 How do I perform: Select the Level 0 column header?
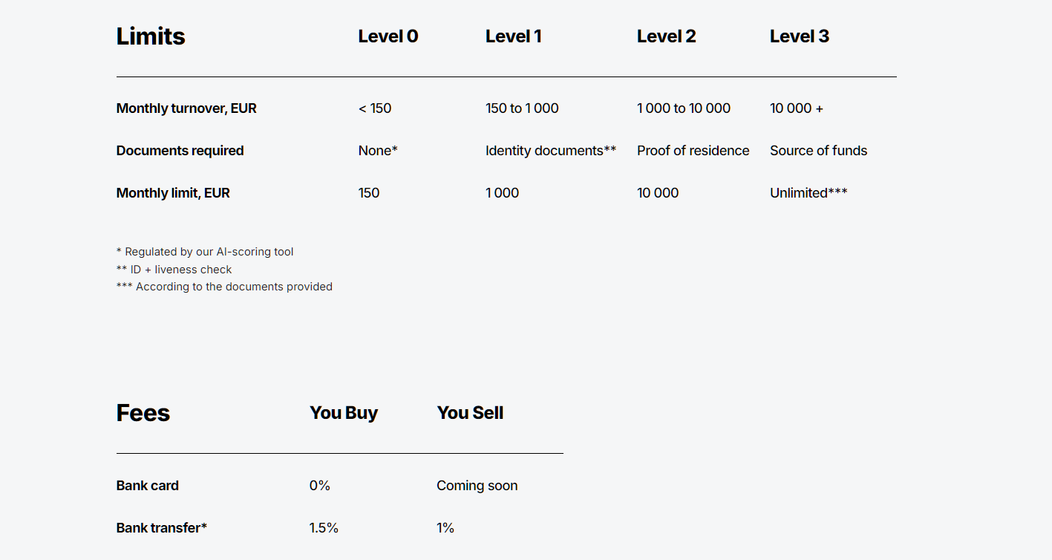click(388, 36)
